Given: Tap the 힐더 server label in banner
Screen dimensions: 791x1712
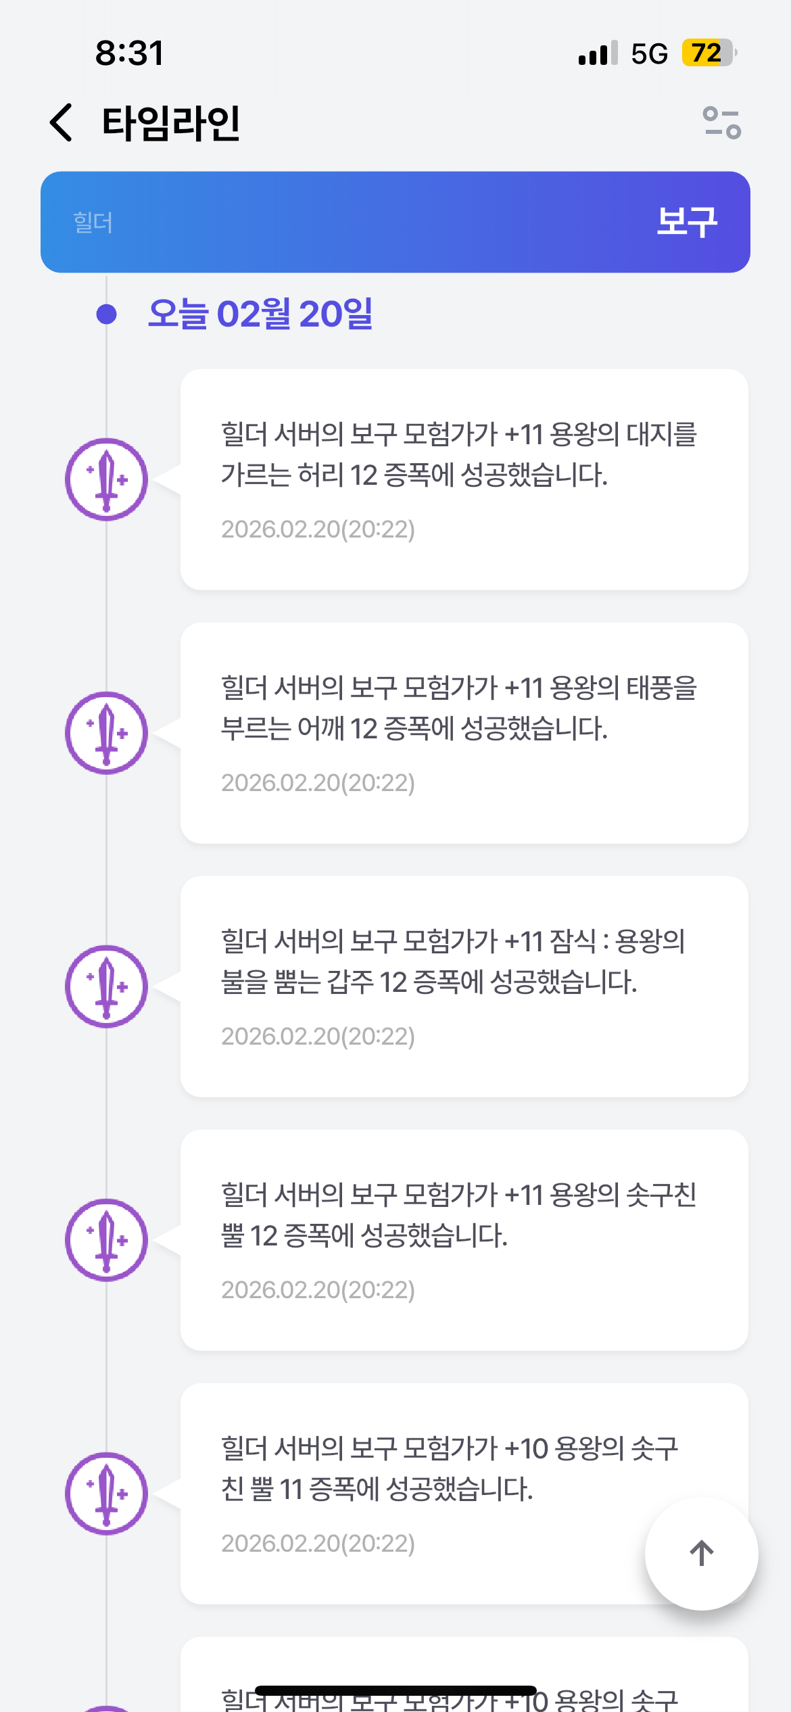Looking at the screenshot, I should pos(93,222).
